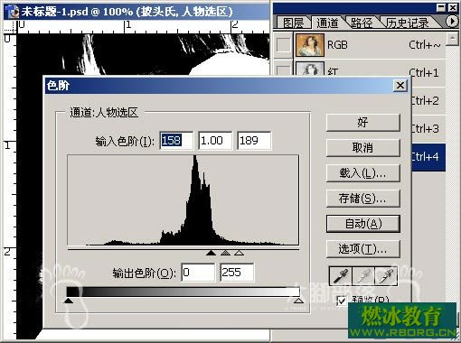Close the 色阶 Levels dialog

pyautogui.click(x=400, y=86)
